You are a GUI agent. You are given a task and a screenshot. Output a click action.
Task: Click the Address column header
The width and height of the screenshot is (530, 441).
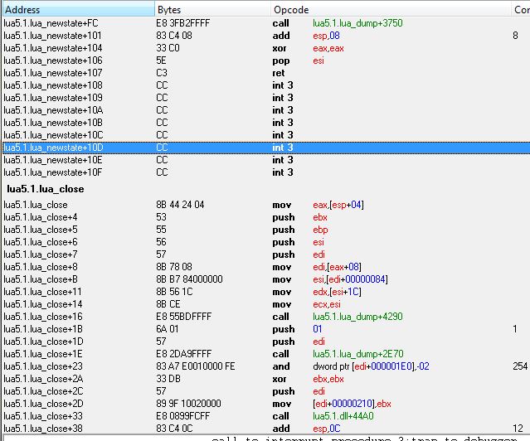point(76,8)
